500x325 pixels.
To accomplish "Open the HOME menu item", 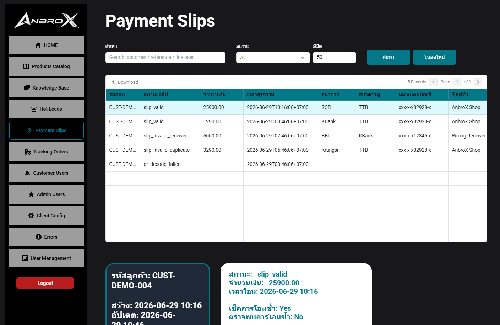I will (47, 45).
